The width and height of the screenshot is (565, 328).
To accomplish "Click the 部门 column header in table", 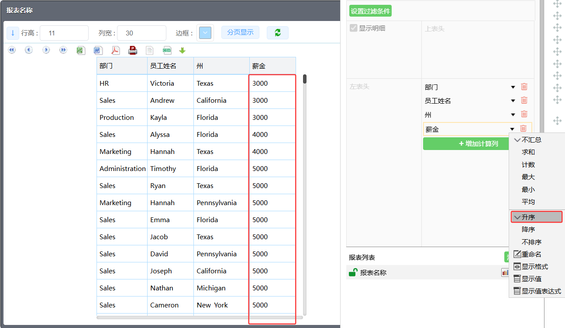I will point(122,66).
